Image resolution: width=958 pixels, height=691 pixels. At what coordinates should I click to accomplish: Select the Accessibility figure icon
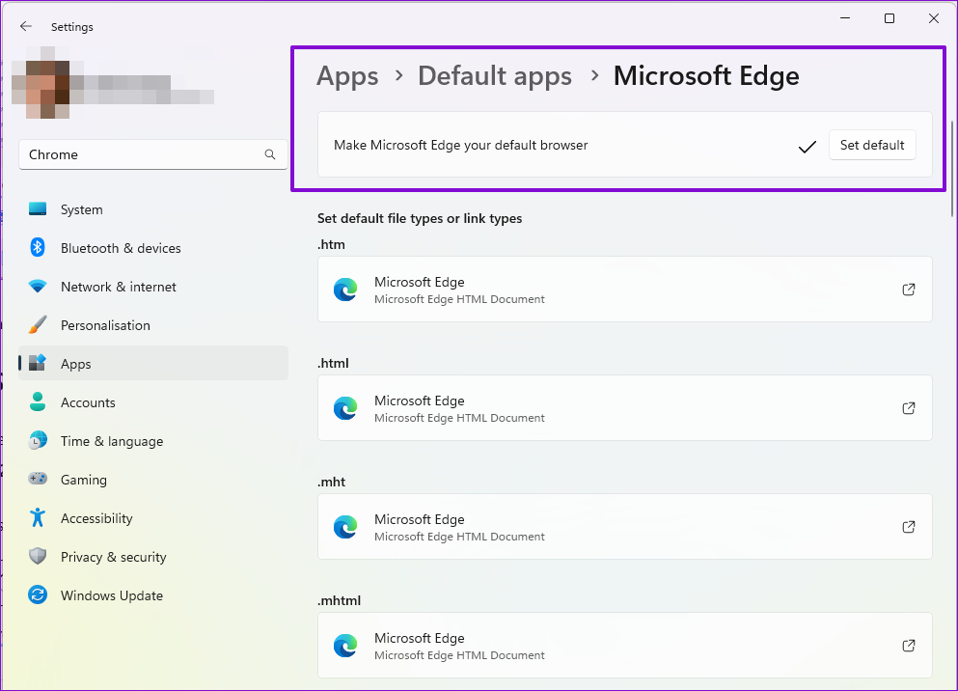(37, 518)
